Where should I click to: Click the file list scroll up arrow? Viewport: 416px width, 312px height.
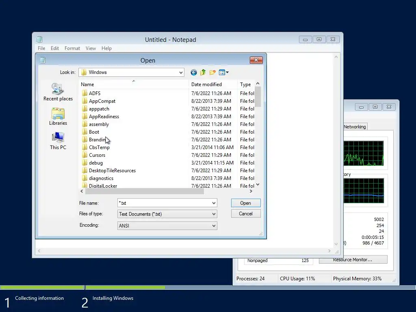coord(258,84)
